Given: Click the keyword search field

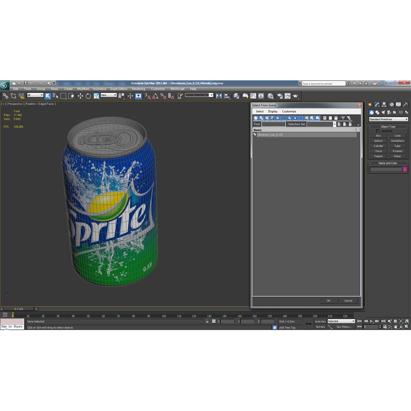Looking at the screenshot, I should (323, 84).
